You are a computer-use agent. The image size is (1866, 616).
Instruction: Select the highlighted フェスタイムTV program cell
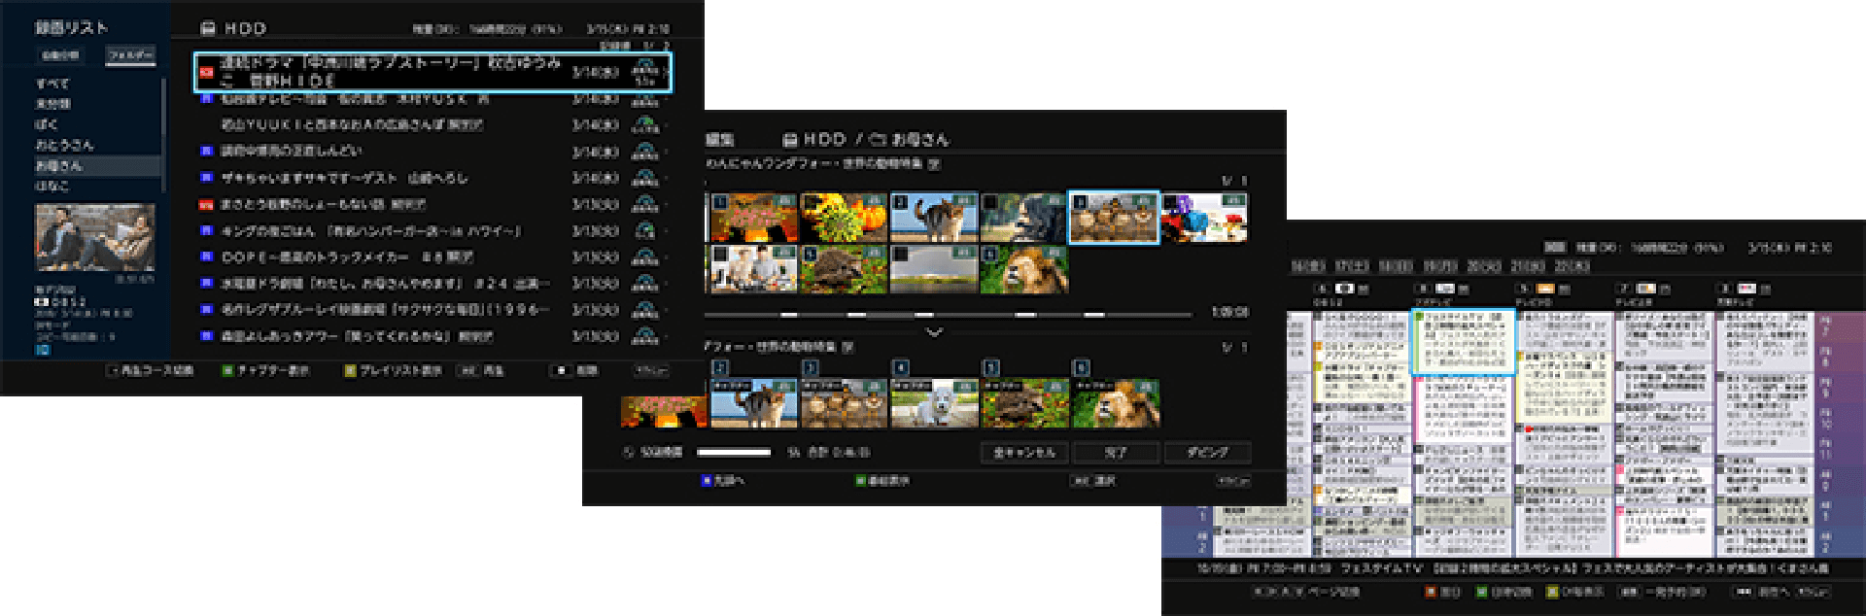click(x=1463, y=341)
